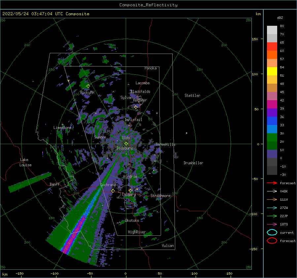The width and height of the screenshot is (297, 278).
Task: Select the bright yellow 54 dBZ swatch
Action: [x=272, y=71]
